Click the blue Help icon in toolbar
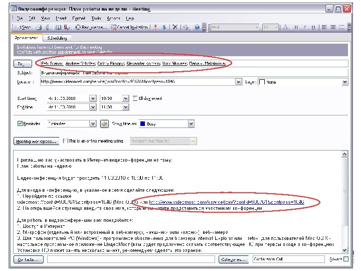 click(x=197, y=28)
